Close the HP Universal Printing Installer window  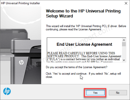tap(126, 3)
